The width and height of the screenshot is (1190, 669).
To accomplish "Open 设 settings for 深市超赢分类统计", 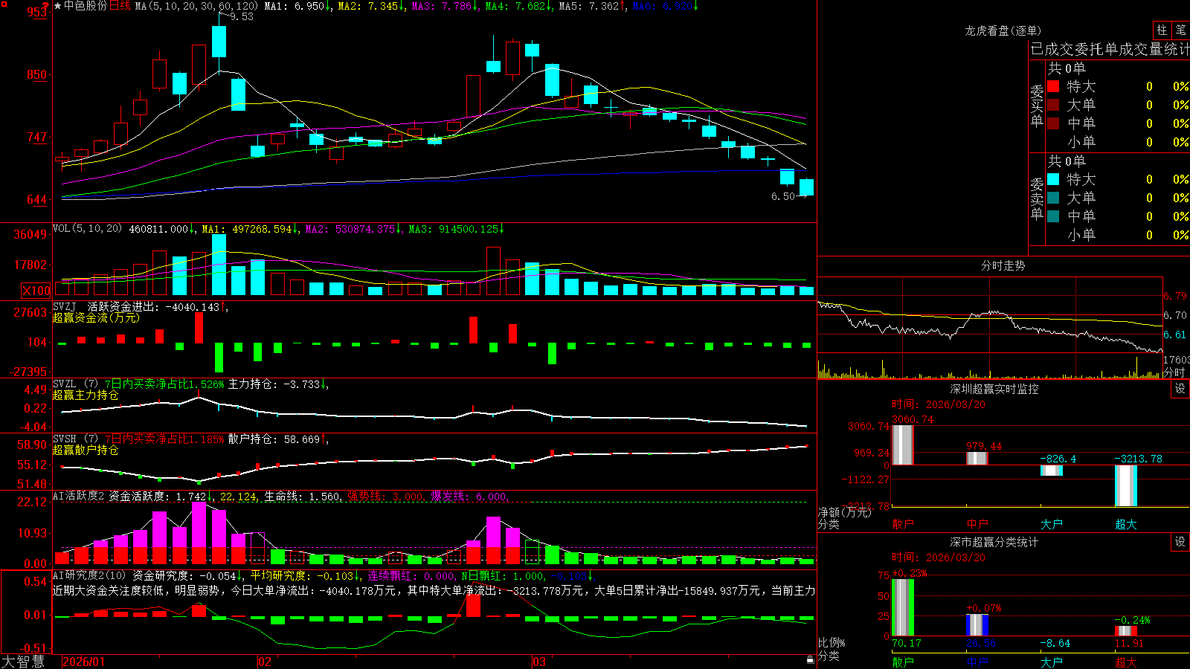I will [1180, 542].
